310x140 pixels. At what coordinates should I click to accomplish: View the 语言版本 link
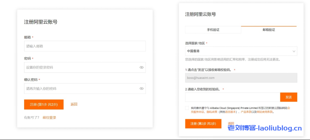231,112
